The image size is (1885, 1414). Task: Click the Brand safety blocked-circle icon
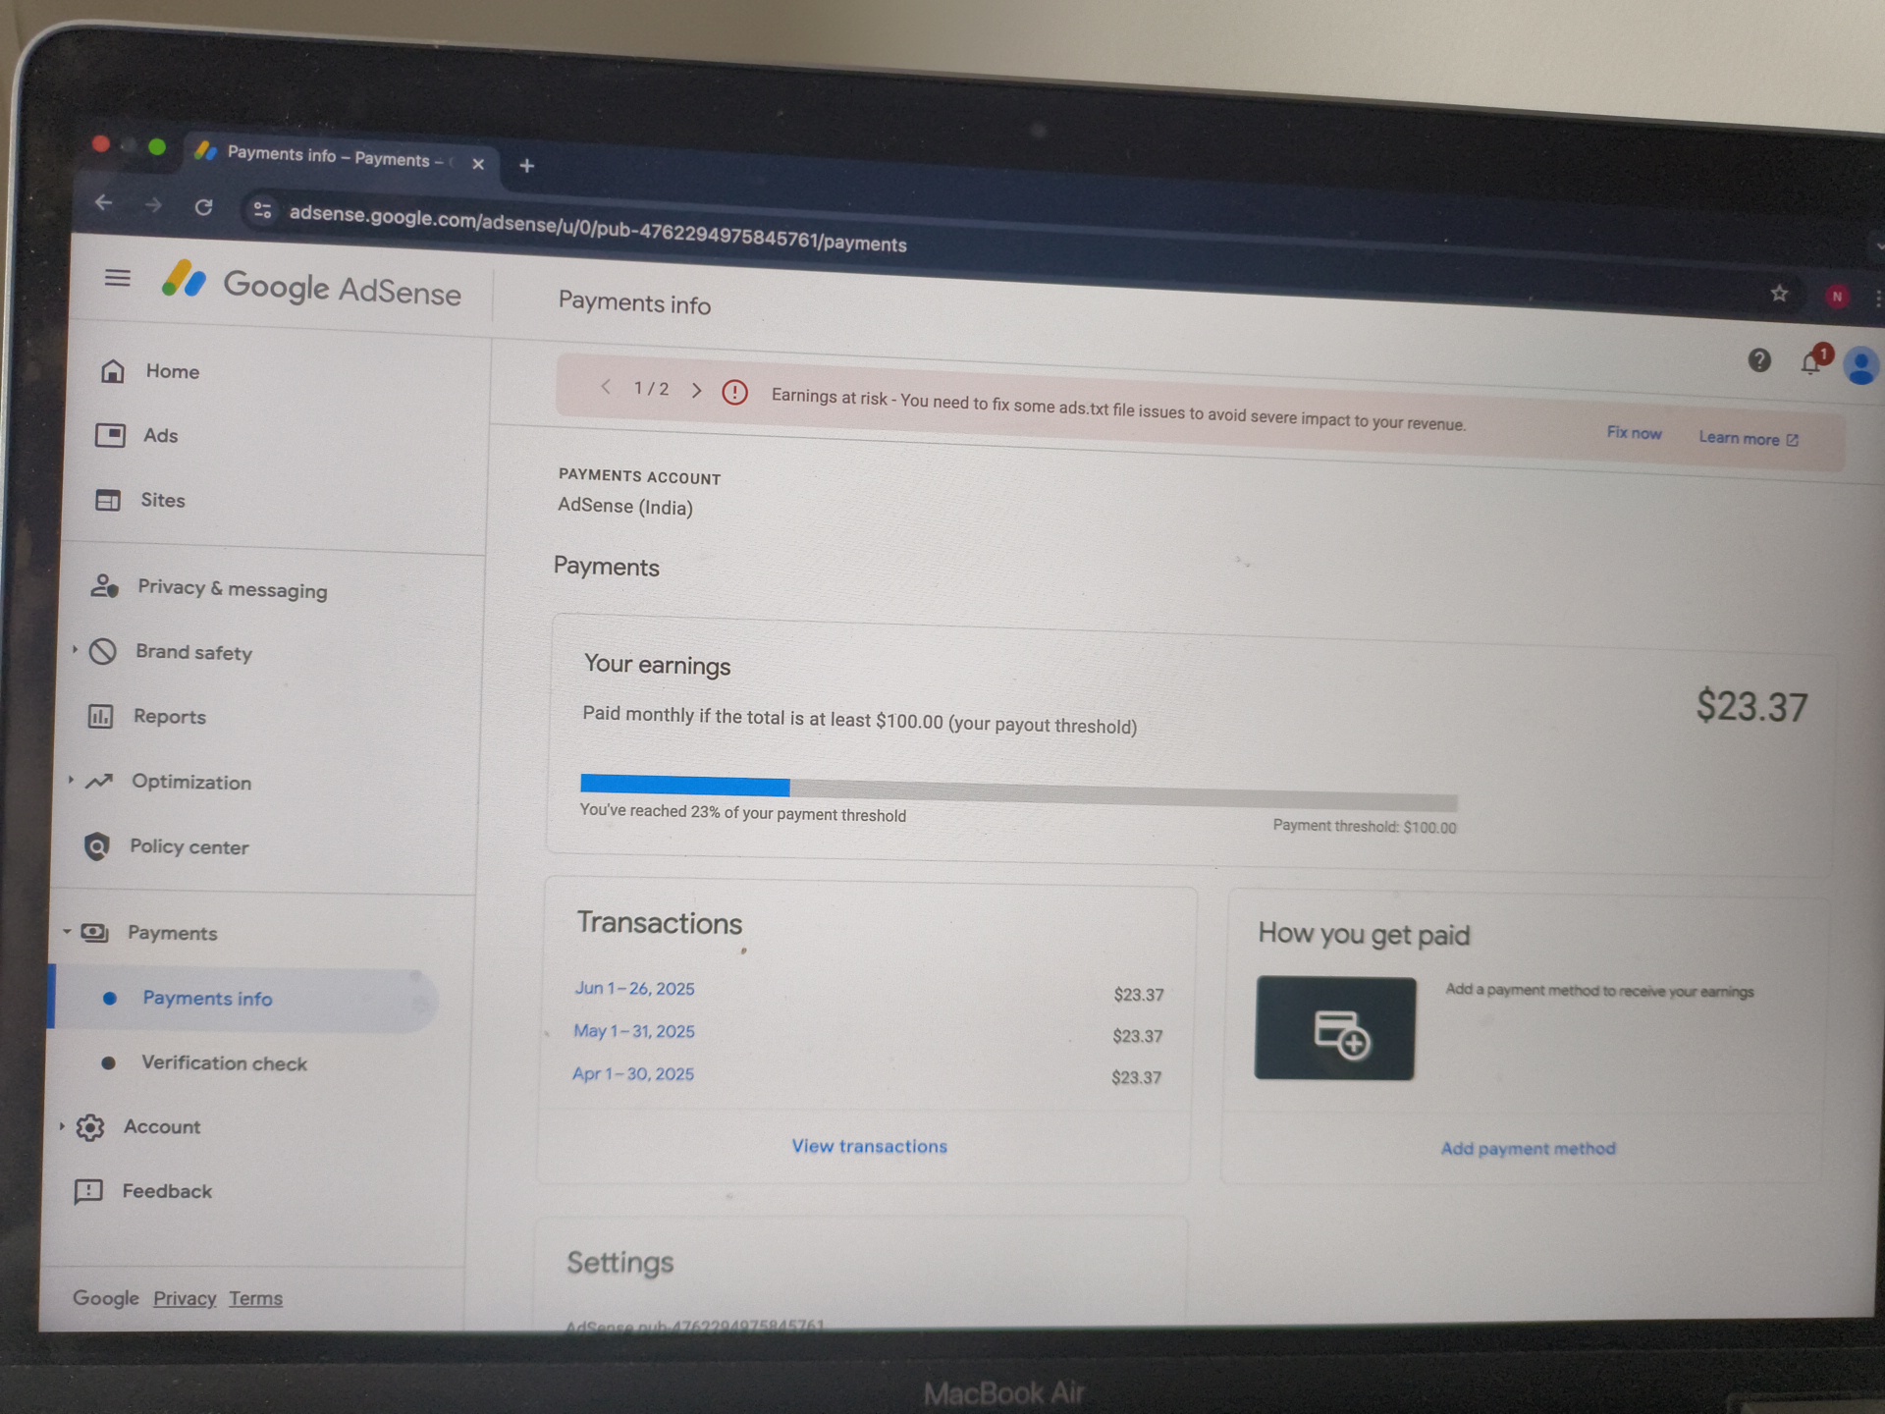pyautogui.click(x=102, y=651)
